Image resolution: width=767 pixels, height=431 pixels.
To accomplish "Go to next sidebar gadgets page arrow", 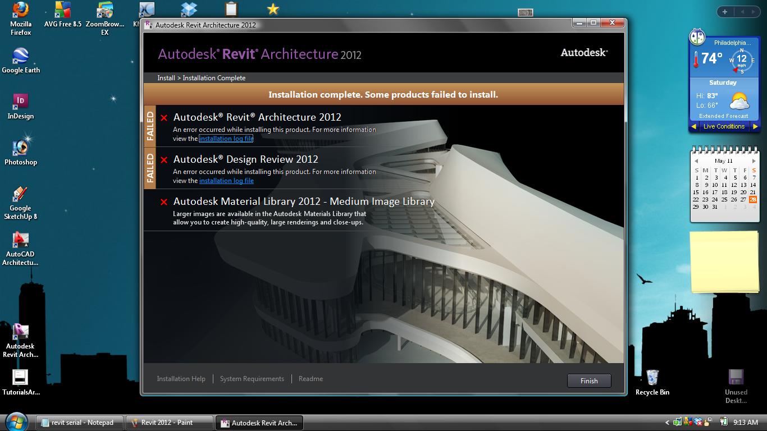I will (x=755, y=12).
